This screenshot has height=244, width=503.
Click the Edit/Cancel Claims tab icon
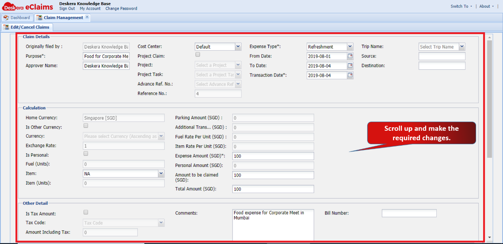point(7,27)
